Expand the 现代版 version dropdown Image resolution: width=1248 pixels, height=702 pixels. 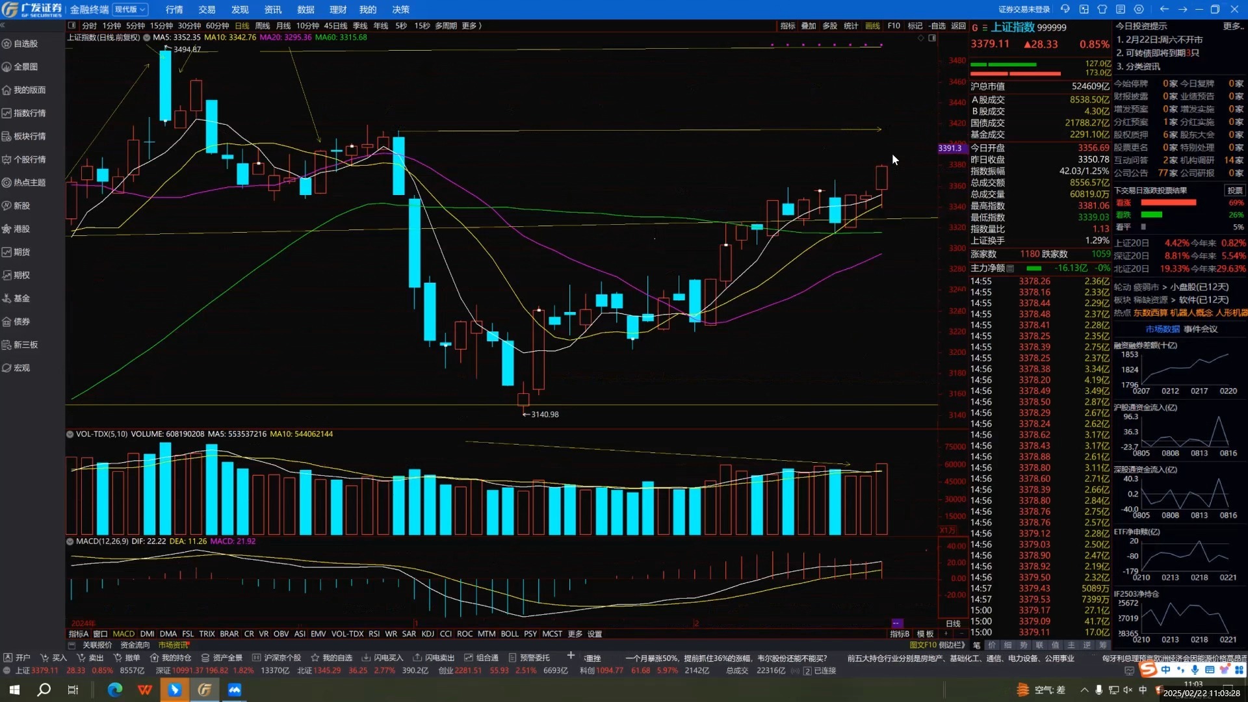tap(131, 10)
